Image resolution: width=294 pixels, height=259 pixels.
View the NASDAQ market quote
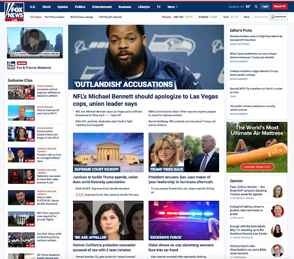pyautogui.click(x=208, y=17)
